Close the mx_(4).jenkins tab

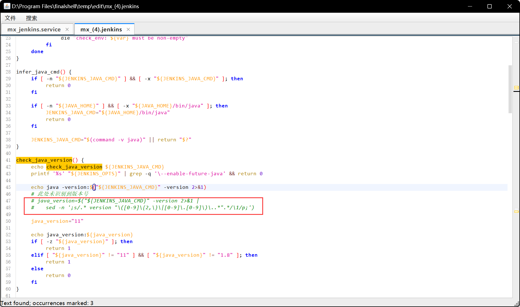(x=128, y=29)
